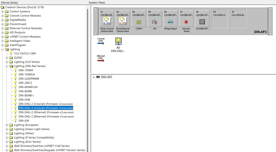Viewport: 276px width, 152px height.
Task: Click the Crestron Devices root folder icon
Action: (2, 7)
